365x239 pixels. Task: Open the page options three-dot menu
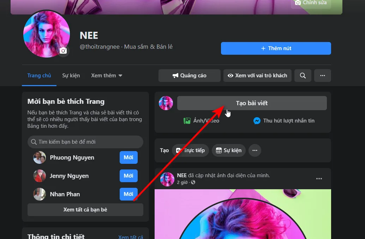(322, 76)
